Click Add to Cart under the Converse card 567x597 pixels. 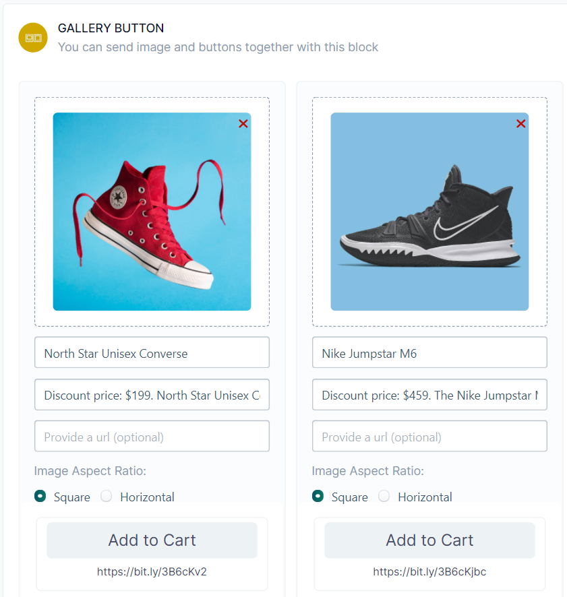[x=152, y=540]
